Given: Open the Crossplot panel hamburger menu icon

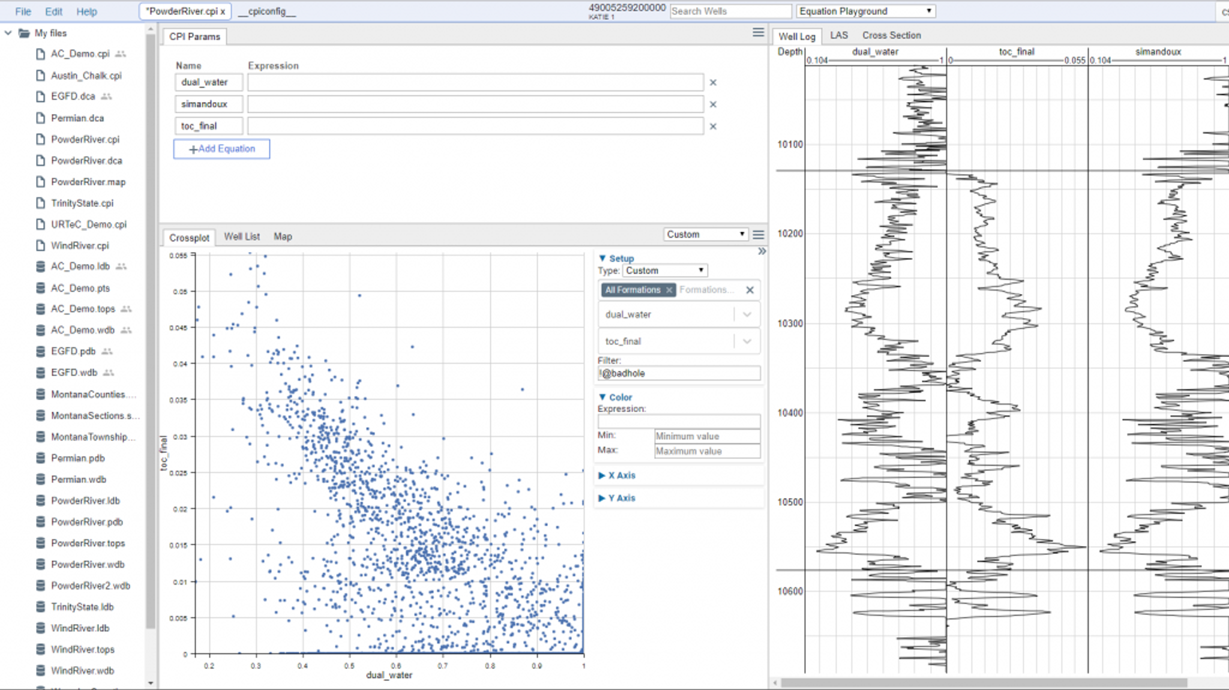Looking at the screenshot, I should (x=758, y=235).
